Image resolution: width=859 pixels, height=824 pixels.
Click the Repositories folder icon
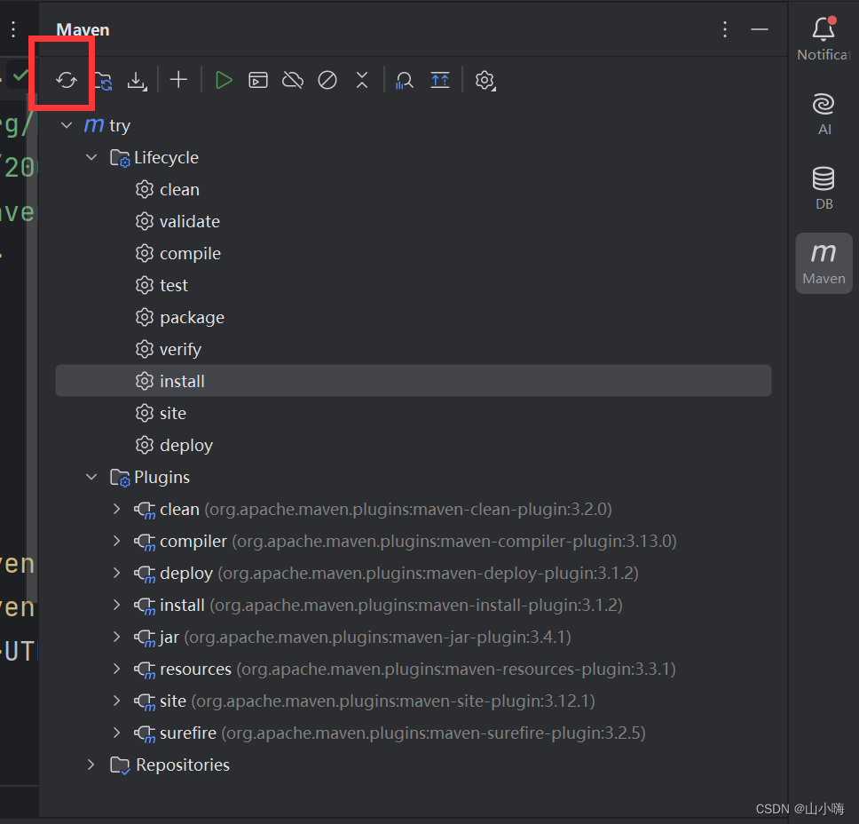coord(120,765)
